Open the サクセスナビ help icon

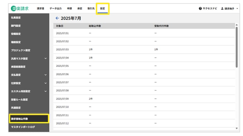point(200,8)
